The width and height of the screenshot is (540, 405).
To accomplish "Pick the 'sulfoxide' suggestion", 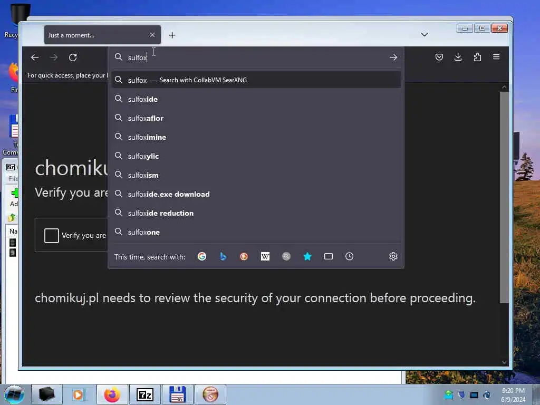I will pos(256,99).
